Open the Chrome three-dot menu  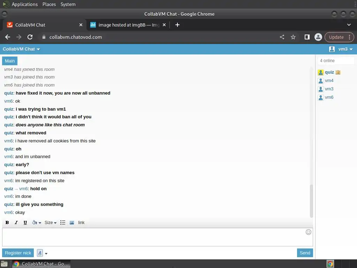tap(349, 37)
